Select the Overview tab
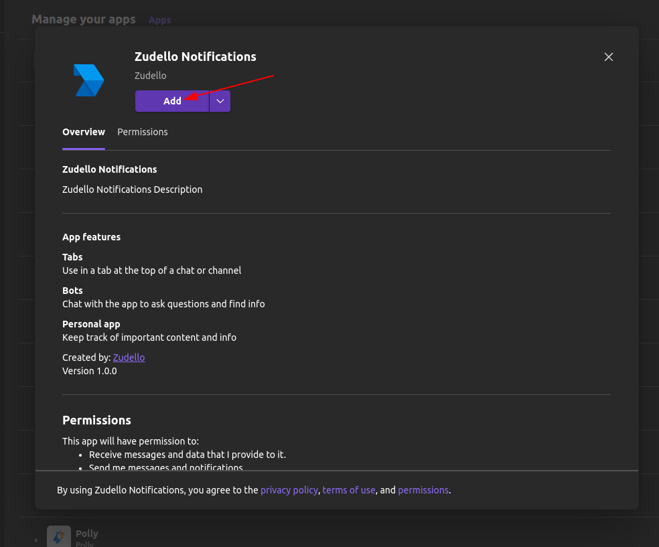This screenshot has height=547, width=659. (x=84, y=132)
